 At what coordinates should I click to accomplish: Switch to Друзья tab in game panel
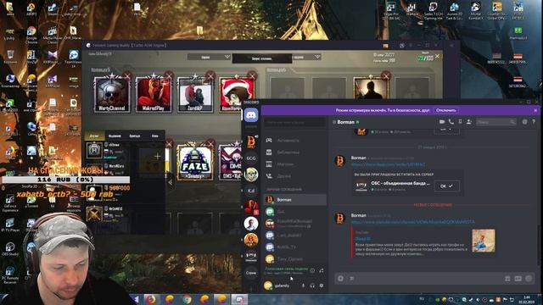coord(94,136)
